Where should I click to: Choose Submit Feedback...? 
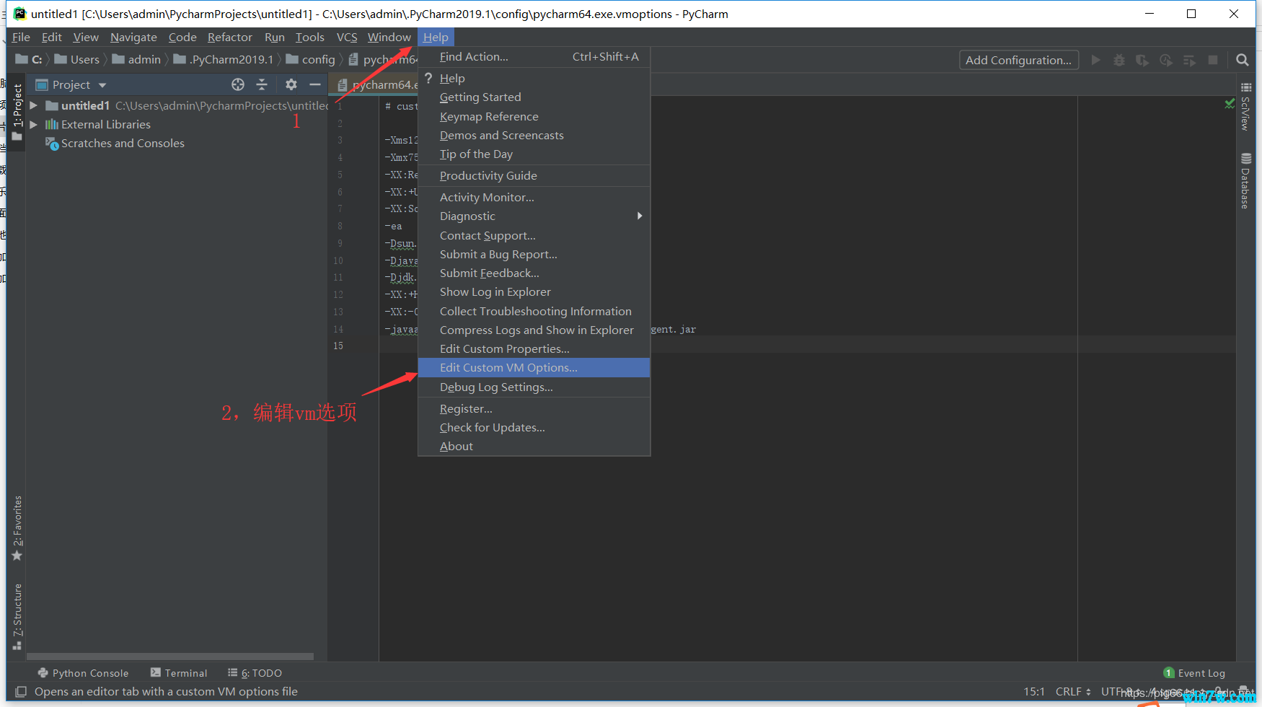tap(534, 273)
